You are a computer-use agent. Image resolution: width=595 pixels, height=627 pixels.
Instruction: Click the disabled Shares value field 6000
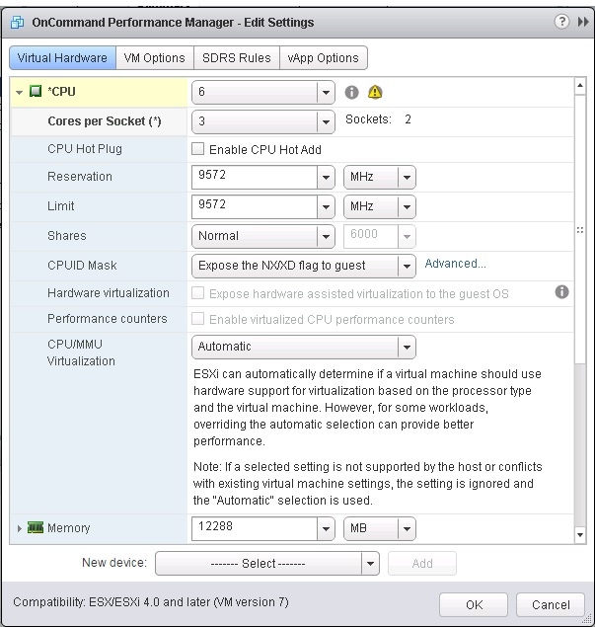point(371,236)
